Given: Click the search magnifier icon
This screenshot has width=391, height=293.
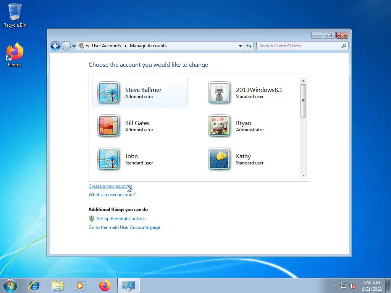Looking at the screenshot, I should click(344, 46).
